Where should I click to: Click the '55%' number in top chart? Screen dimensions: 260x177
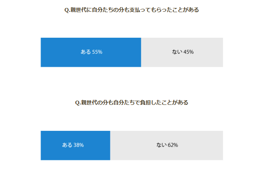pos(97,52)
